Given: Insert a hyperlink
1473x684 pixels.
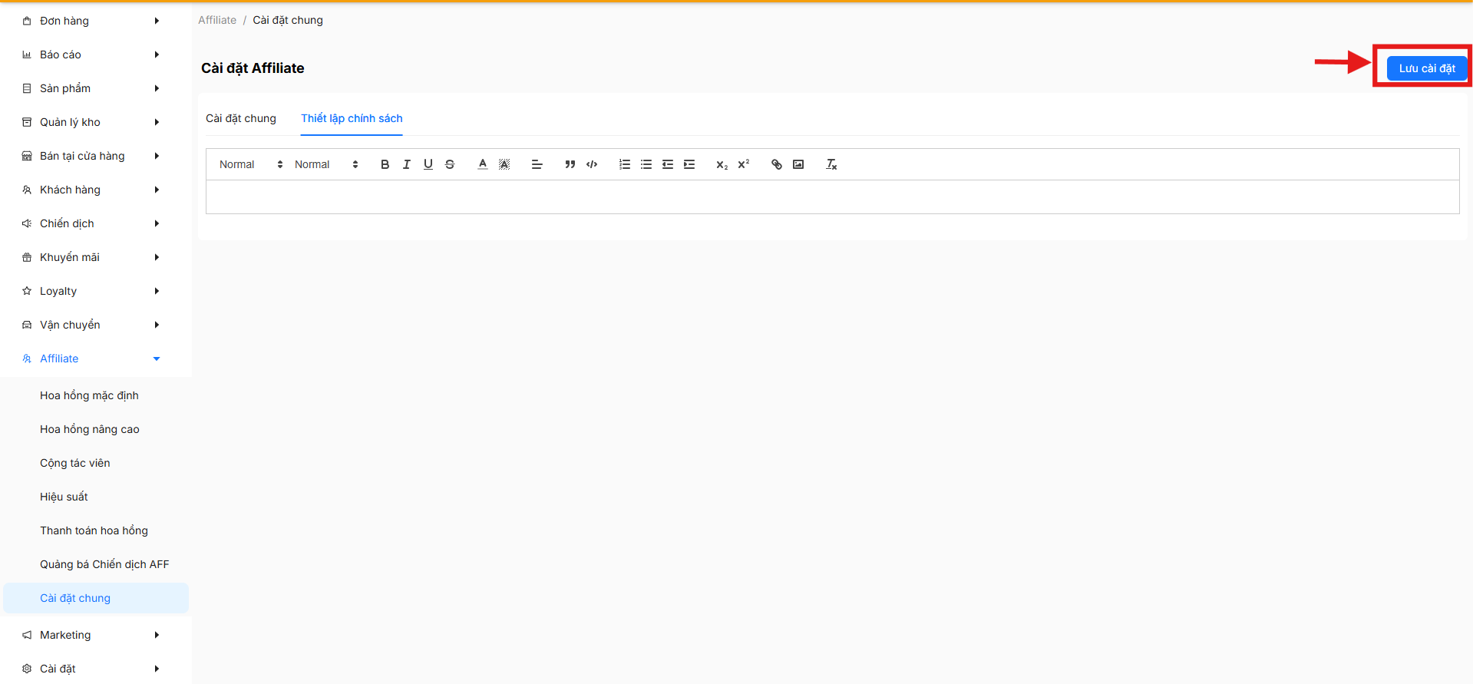Looking at the screenshot, I should 777,164.
